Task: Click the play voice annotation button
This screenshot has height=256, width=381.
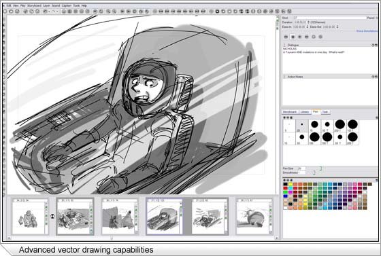Action: [300, 37]
